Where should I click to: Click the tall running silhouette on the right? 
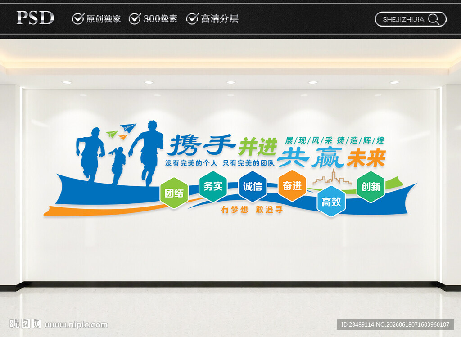click(146, 153)
